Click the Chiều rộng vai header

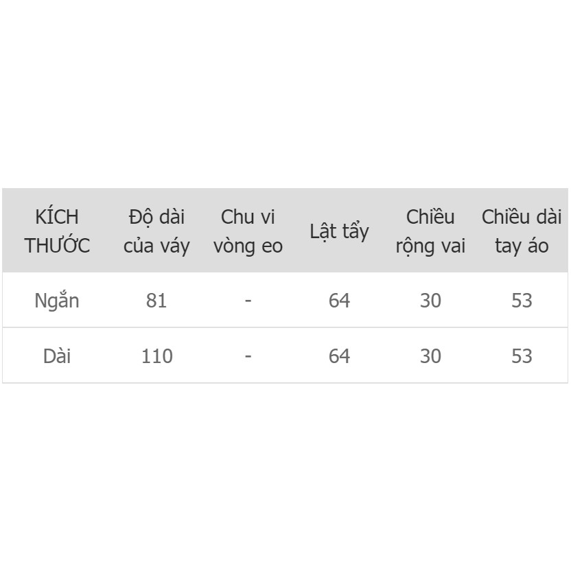[x=430, y=231]
